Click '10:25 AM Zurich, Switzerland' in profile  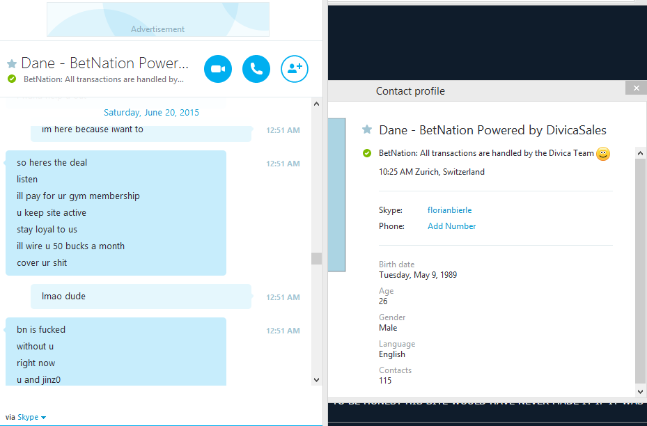tap(432, 172)
